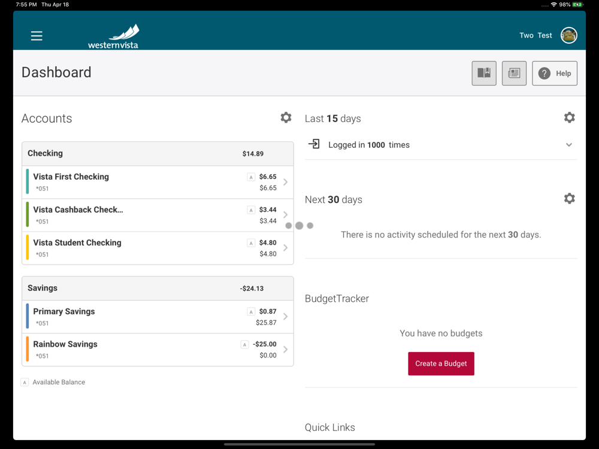The image size is (599, 449).
Task: Tap the Western Vista logo
Action: (113, 37)
